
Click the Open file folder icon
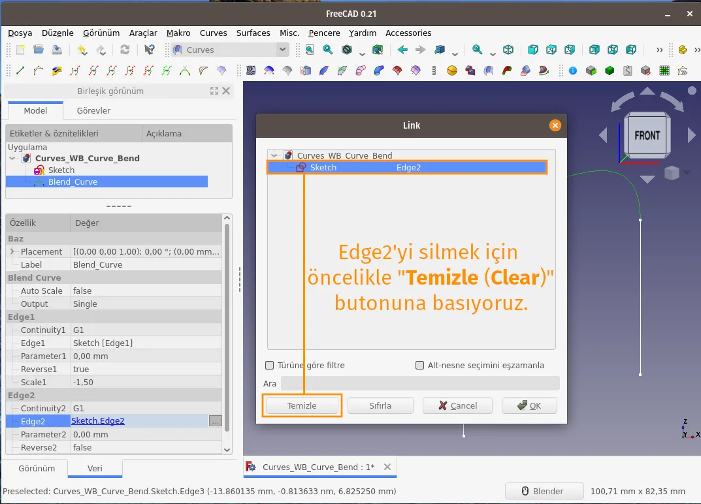pyautogui.click(x=39, y=50)
